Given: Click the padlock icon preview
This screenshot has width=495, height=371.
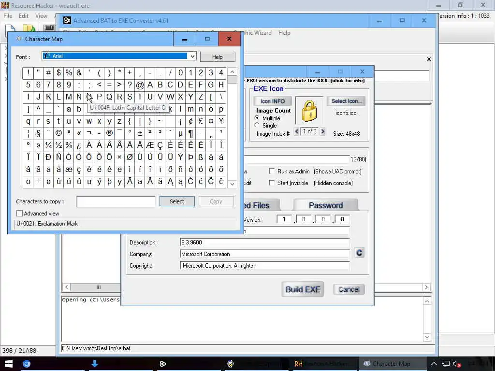Looking at the screenshot, I should [309, 111].
